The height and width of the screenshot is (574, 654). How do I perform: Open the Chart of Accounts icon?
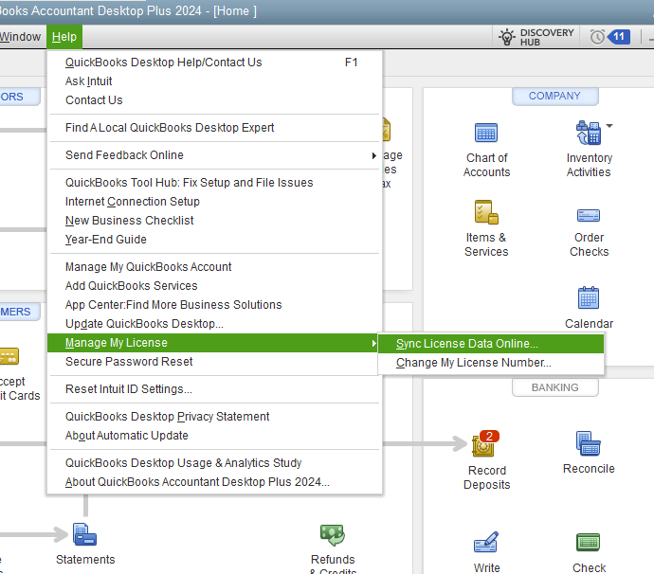(x=486, y=134)
